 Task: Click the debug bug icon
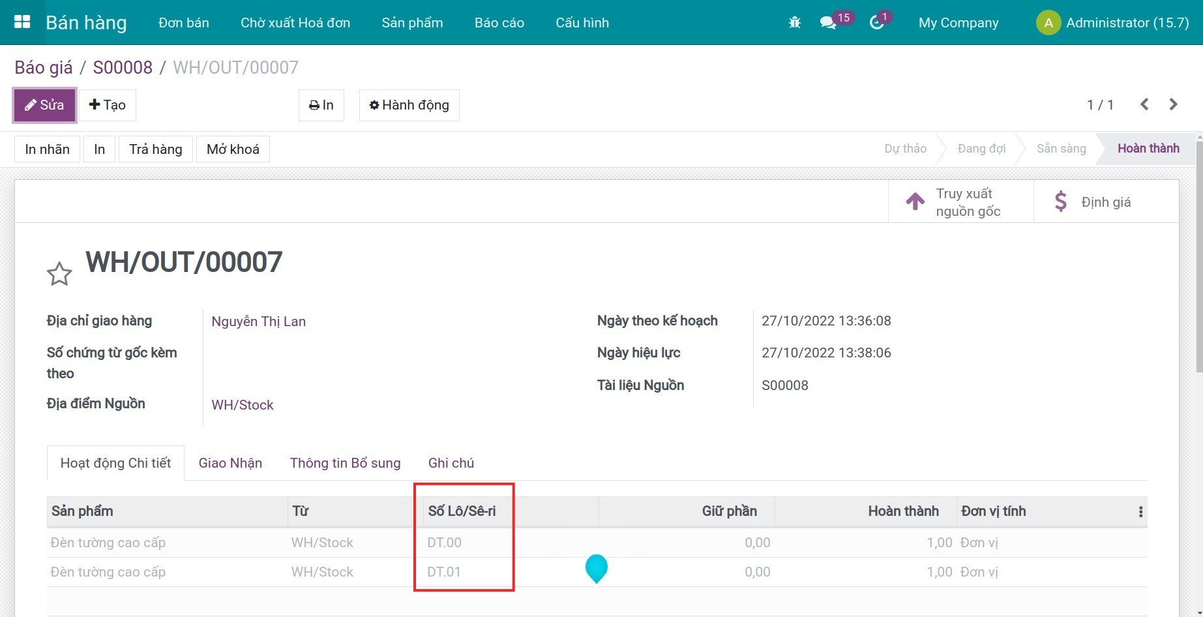(x=794, y=23)
